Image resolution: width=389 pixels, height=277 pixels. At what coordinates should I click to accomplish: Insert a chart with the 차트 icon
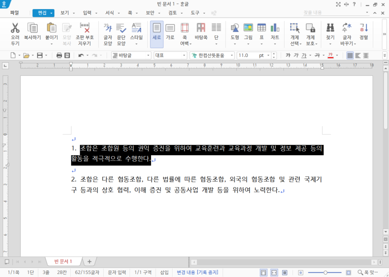tap(275, 28)
